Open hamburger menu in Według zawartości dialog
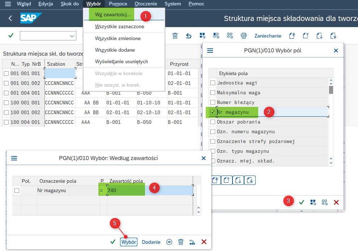Viewport: 358px width, 251px height. click(x=14, y=158)
